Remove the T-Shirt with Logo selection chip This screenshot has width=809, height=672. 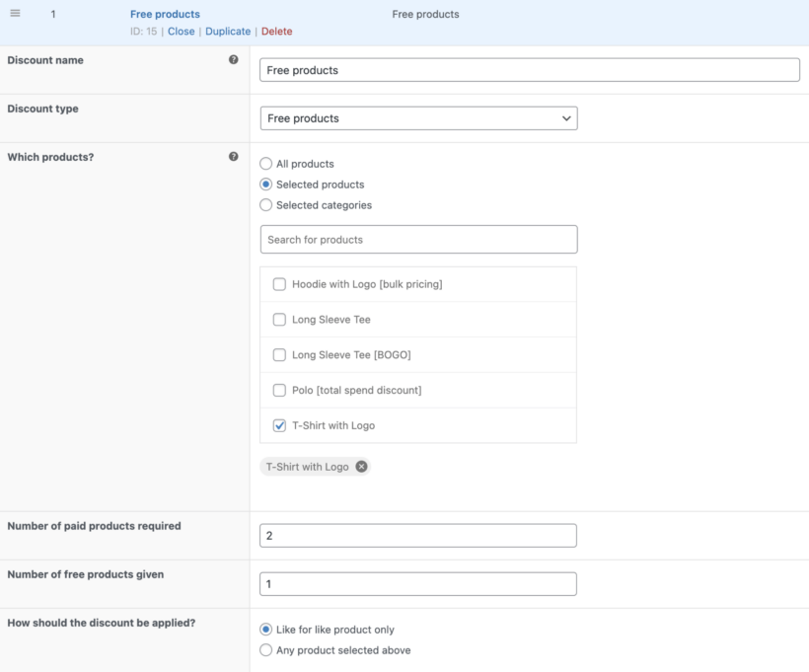point(361,466)
